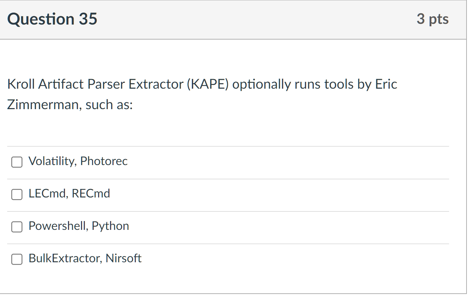Image resolution: width=472 pixels, height=295 pixels.
Task: Check the 'LECmd, RECmd' answer checkbox
Action: click(16, 195)
